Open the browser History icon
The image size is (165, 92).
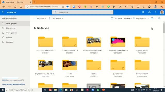click(138, 7)
